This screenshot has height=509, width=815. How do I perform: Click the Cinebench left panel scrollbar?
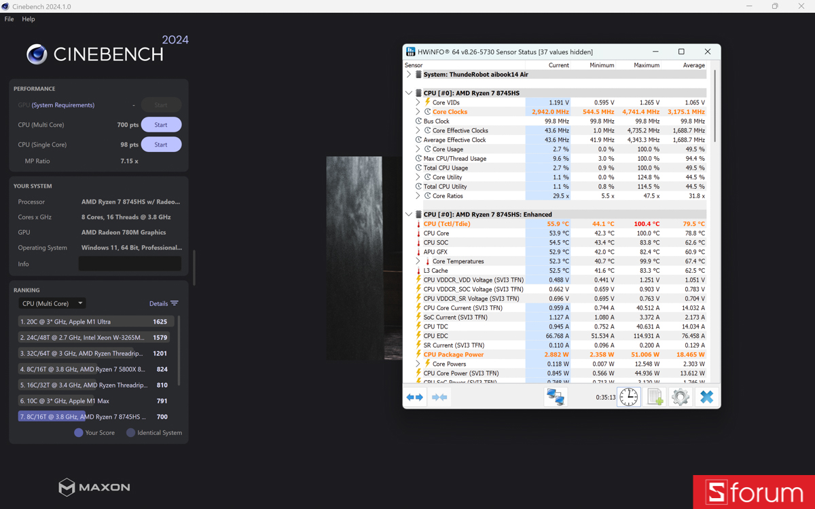pos(194,268)
